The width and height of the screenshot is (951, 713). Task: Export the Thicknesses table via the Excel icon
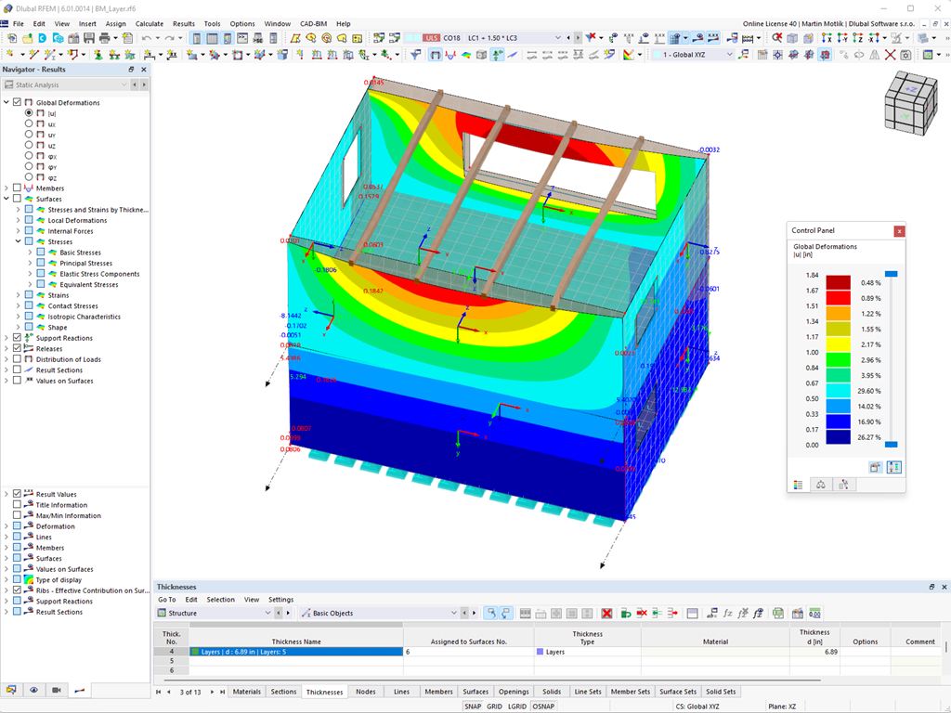click(778, 613)
